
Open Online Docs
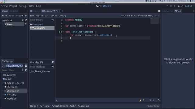pyautogui.click(x=129, y=15)
